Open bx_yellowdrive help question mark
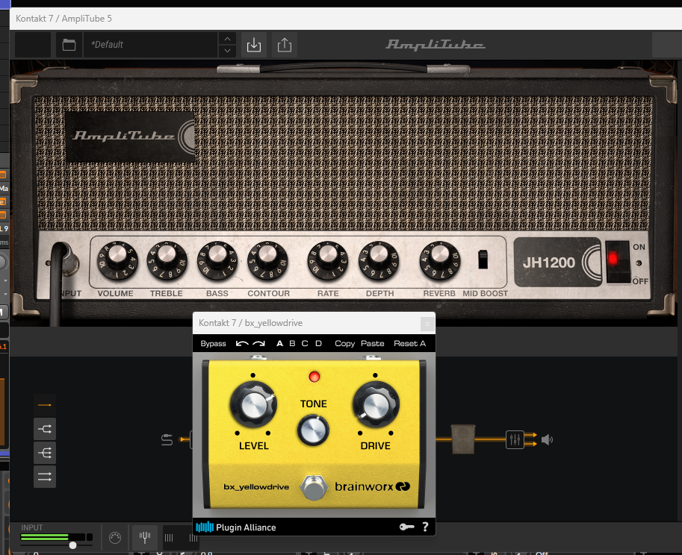Viewport: 682px width, 555px height. (x=425, y=527)
